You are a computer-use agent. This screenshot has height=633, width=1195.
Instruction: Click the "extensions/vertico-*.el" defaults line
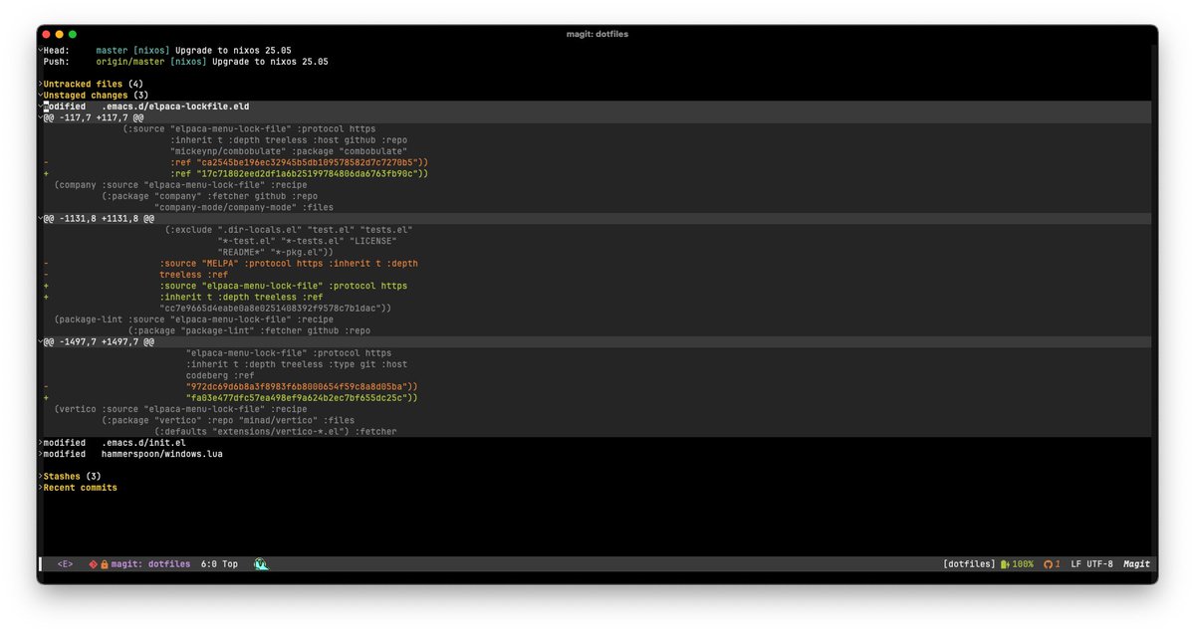(x=275, y=432)
